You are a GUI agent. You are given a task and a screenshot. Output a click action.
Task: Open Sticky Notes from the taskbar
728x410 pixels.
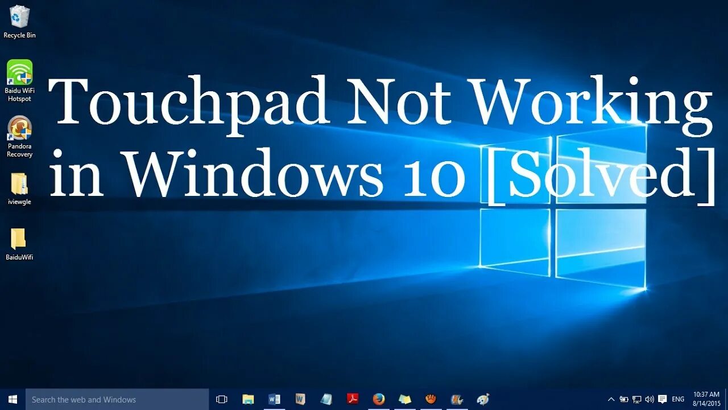[x=405, y=399]
